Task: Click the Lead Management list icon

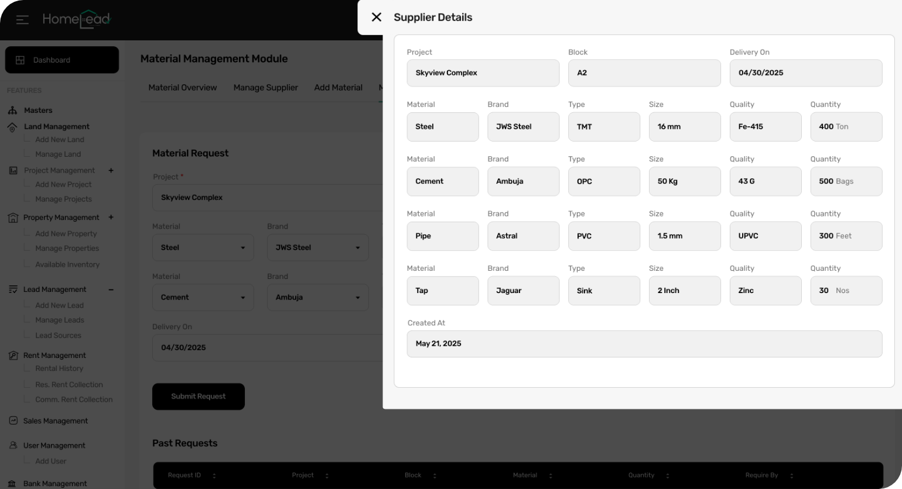Action: [x=13, y=290]
